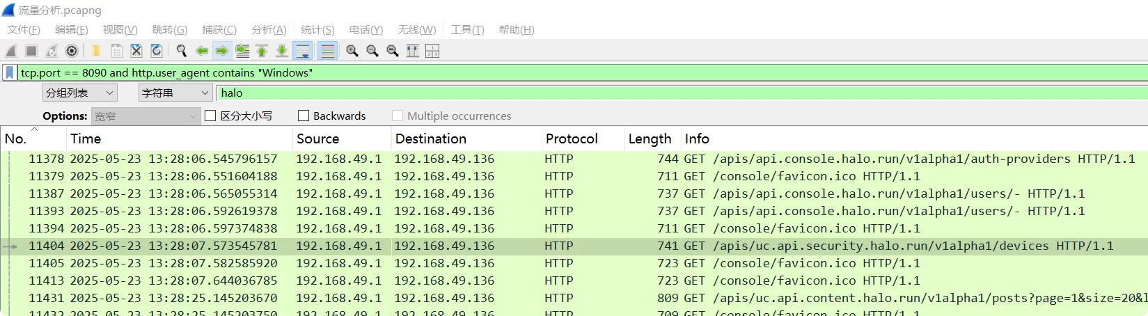Open the 文件(F) menu
Screen dimensions: 1148x316
(24, 30)
